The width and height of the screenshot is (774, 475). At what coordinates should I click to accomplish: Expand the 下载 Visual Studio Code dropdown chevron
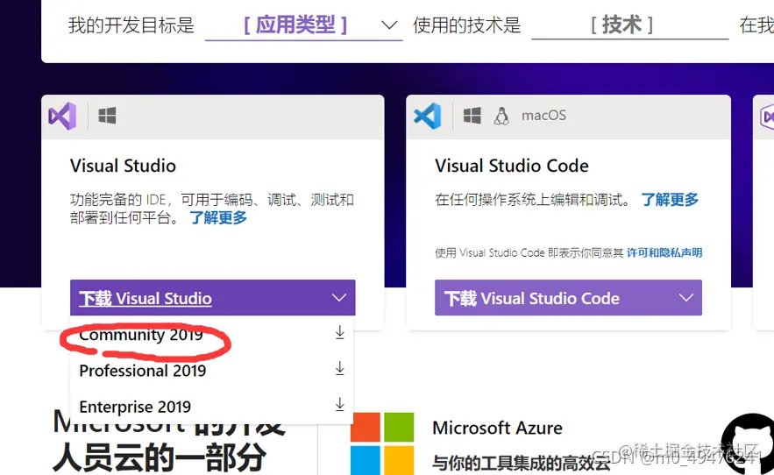pos(686,298)
